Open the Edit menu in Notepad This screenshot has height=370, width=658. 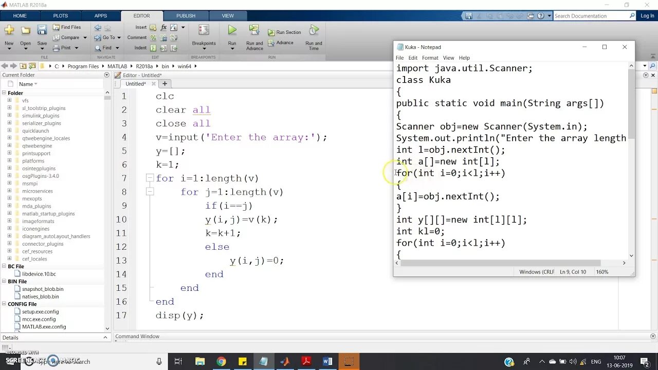(x=413, y=58)
